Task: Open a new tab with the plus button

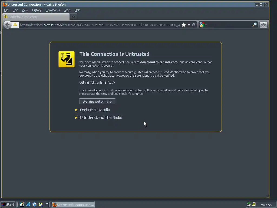Action: click(x=74, y=17)
